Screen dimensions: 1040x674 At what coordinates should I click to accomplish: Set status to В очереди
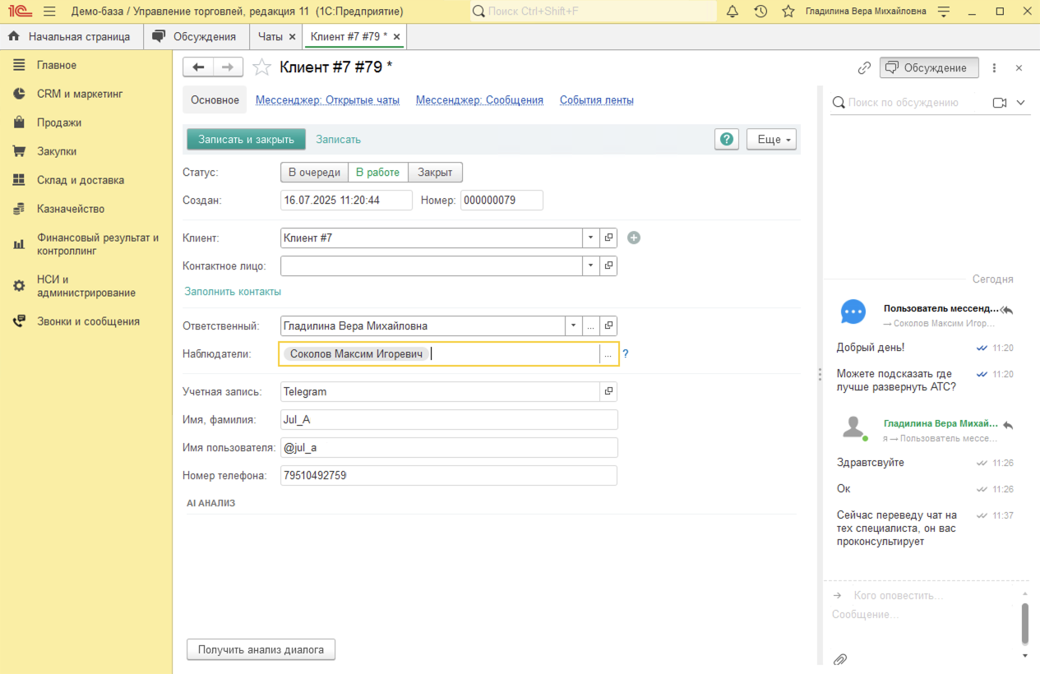tap(314, 173)
